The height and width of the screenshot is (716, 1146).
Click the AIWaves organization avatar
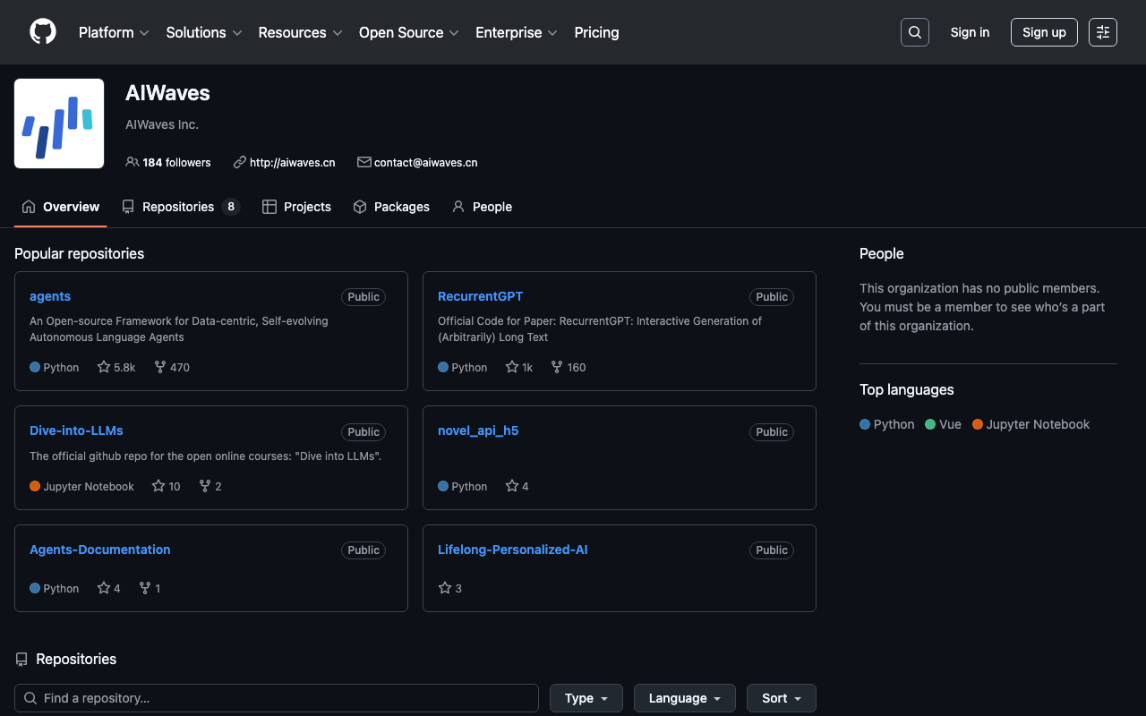pos(59,124)
